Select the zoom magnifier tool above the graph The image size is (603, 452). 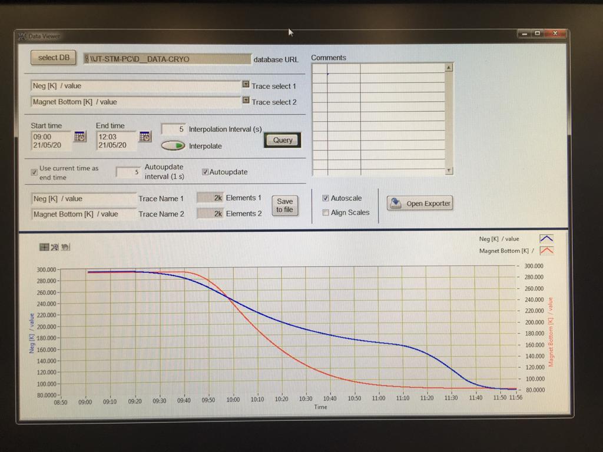54,247
